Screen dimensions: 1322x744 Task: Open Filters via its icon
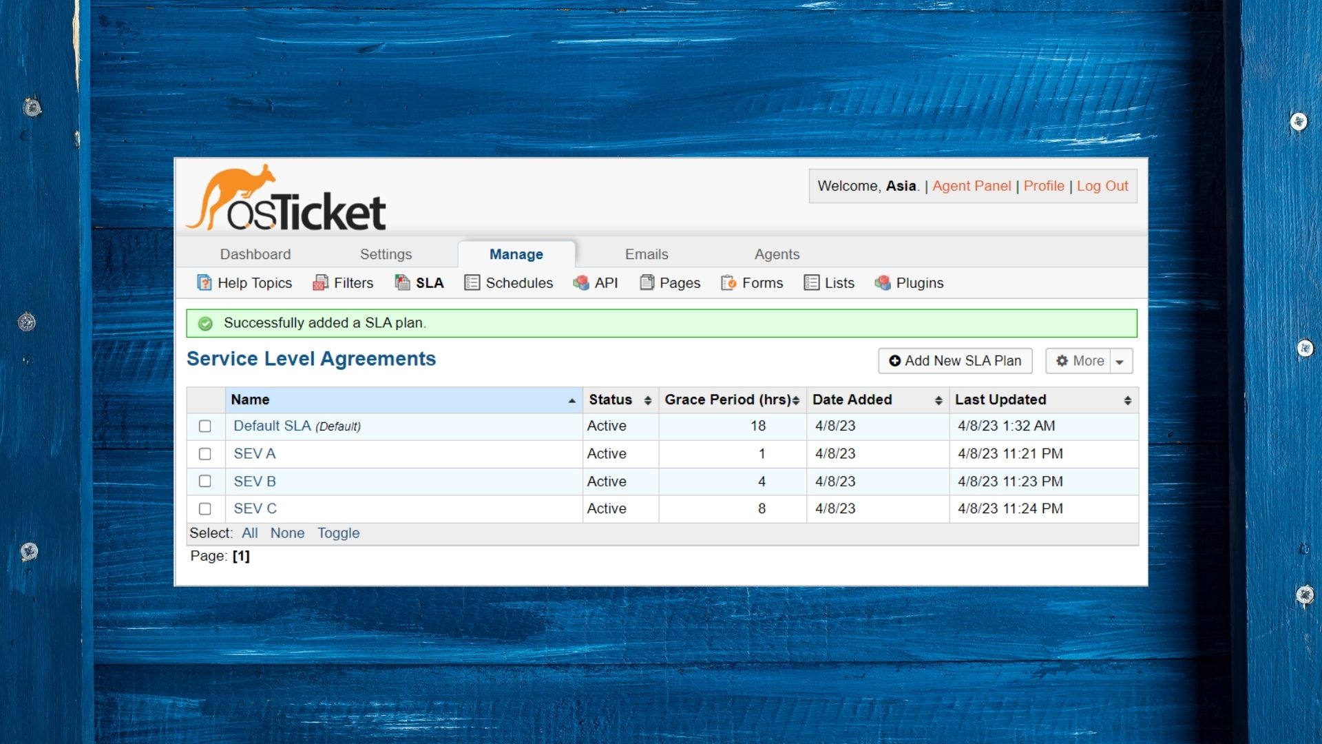click(320, 282)
